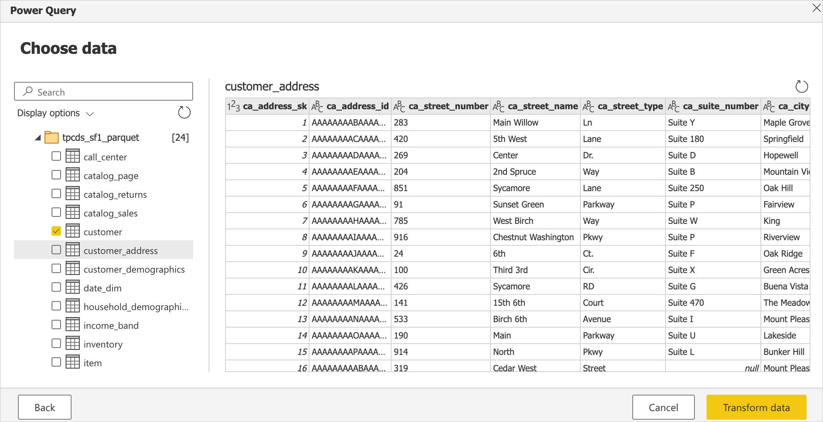Click the text type icon on ca_address_id
Screen dimensions: 823x422
(x=318, y=106)
